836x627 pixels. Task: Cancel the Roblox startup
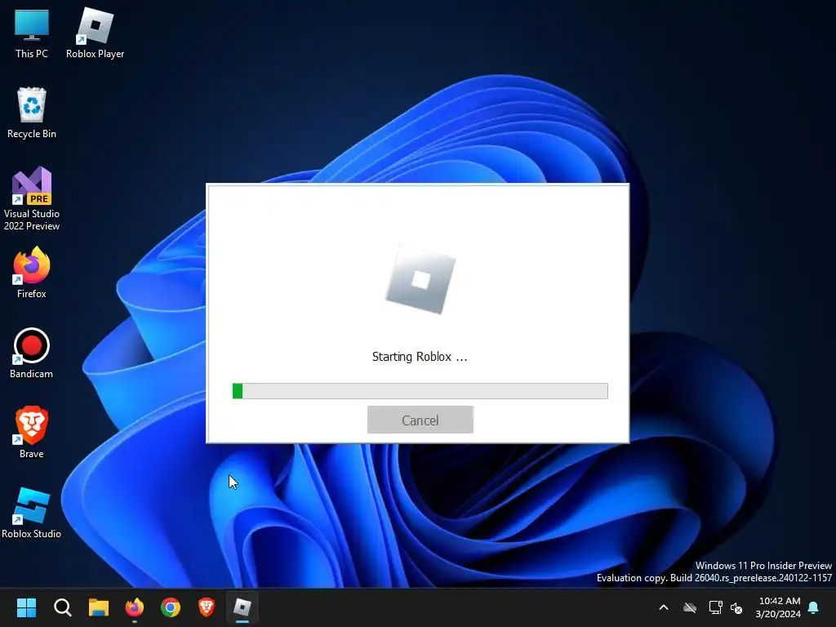coord(420,420)
